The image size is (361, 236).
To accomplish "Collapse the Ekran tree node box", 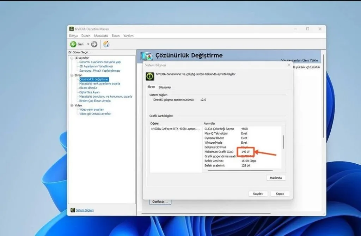I will pyautogui.click(x=72, y=75).
